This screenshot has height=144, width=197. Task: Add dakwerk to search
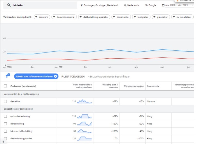[42, 17]
